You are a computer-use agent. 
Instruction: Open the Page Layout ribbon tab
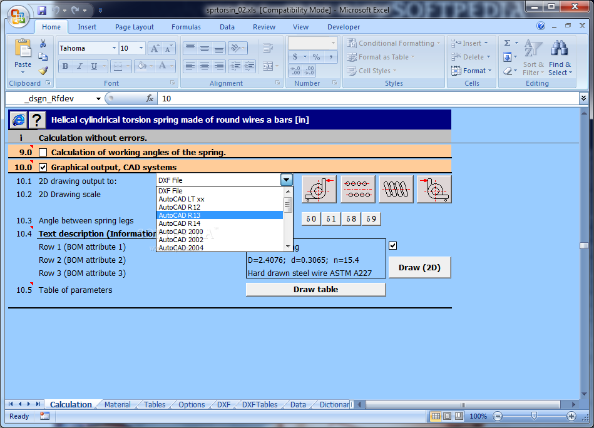135,27
